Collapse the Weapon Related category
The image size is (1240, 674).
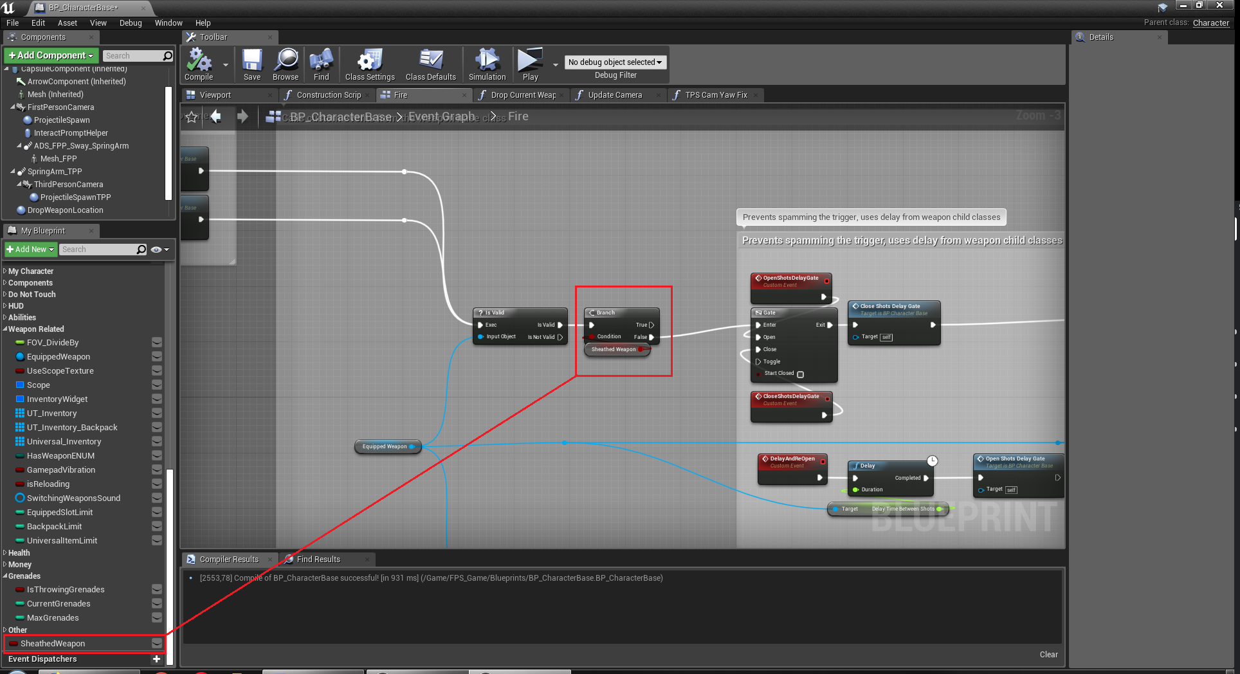[5, 329]
